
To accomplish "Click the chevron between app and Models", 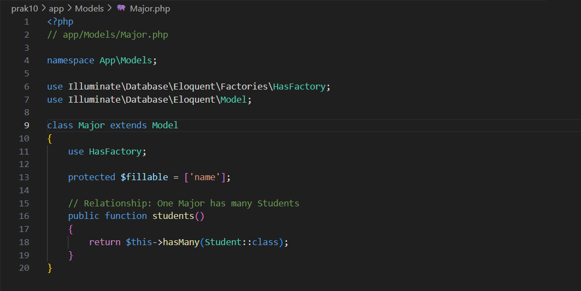I will (x=69, y=8).
